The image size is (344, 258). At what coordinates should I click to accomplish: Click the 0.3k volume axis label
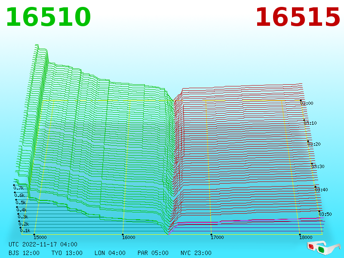(x=23, y=217)
